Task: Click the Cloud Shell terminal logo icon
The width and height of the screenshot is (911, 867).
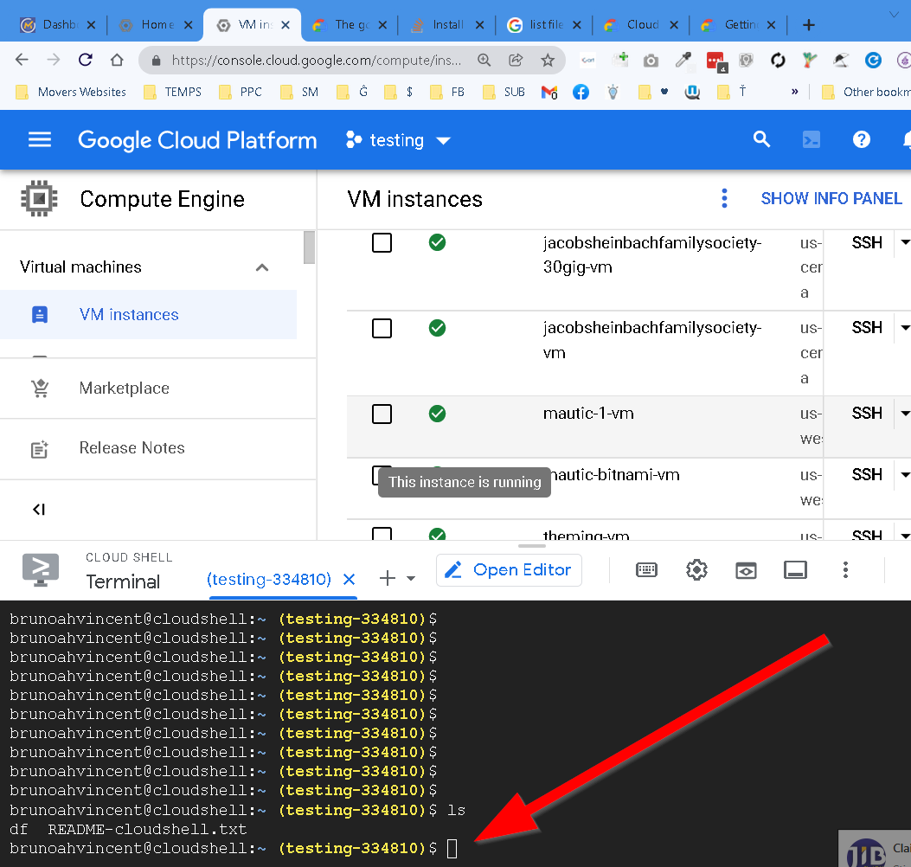Action: (40, 569)
